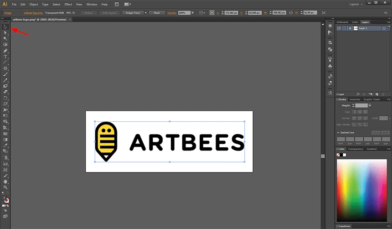
Task: Switch to the Artboards panel tab
Action: 342,22
